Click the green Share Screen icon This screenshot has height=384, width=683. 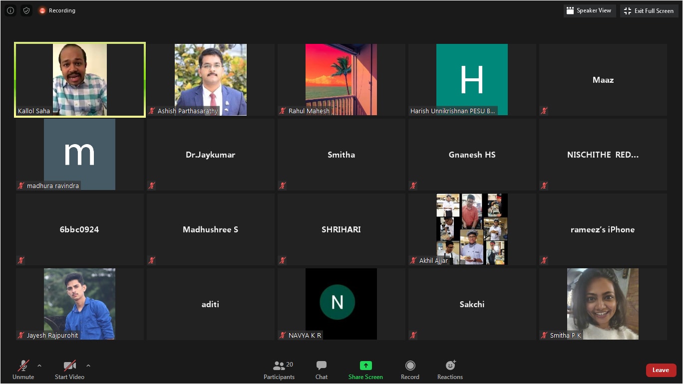click(x=365, y=365)
